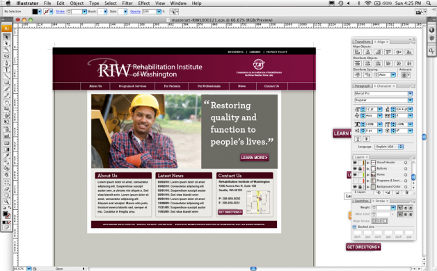The height and width of the screenshot is (271, 437).
Task: Click GET DIRECTIONS button outside the artboard
Action: (x=363, y=247)
